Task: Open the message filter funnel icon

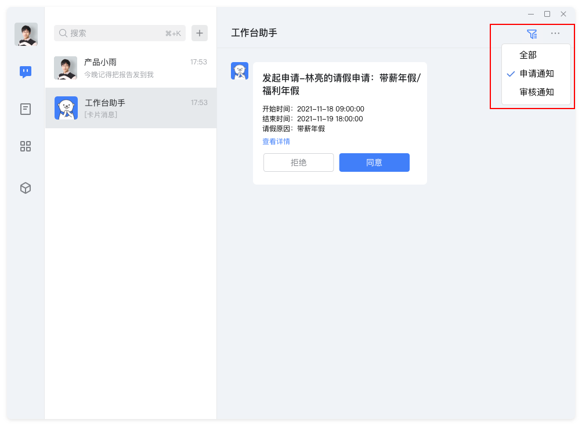Action: pyautogui.click(x=532, y=34)
